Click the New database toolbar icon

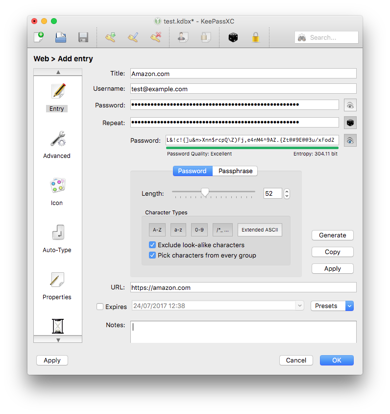click(x=39, y=37)
